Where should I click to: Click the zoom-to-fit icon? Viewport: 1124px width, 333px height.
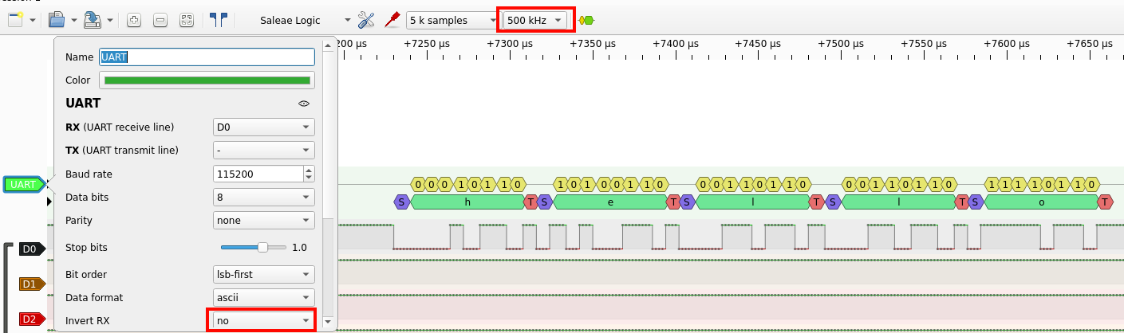point(186,20)
